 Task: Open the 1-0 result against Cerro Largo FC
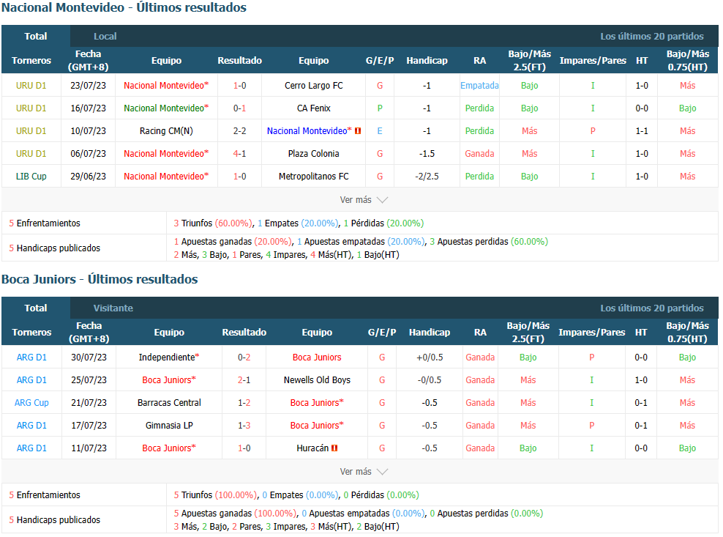[x=239, y=86]
